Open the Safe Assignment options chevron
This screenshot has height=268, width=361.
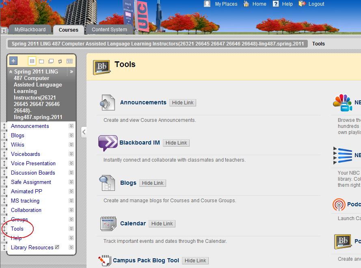[71, 182]
